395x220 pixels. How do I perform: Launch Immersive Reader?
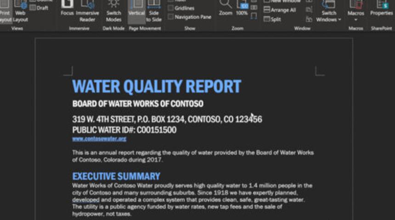(x=87, y=11)
